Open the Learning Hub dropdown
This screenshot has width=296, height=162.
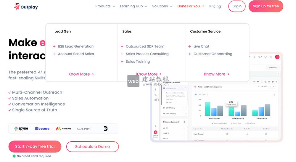coord(133,6)
